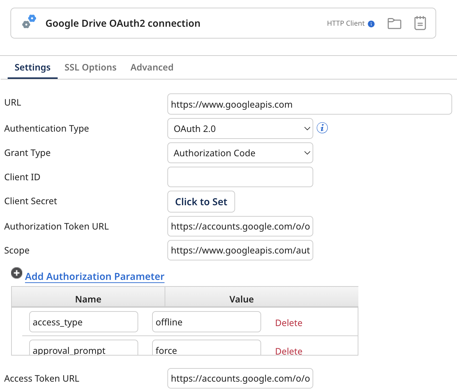Select the Settings tab

32,67
